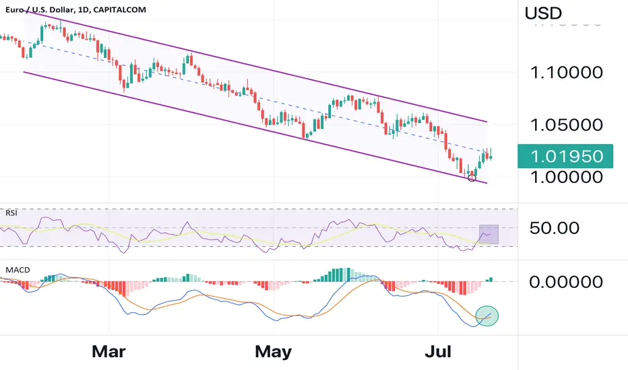Click the Jul label on time axis
628x370 pixels.
click(x=438, y=352)
